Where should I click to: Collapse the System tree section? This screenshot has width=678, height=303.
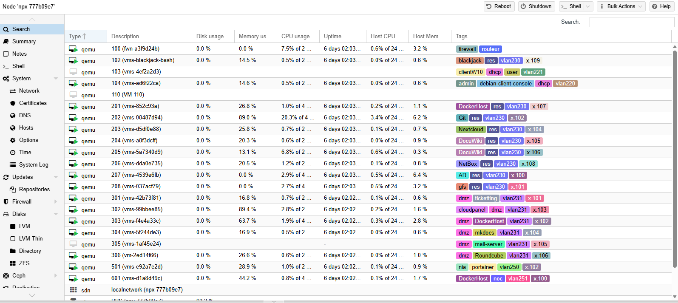click(x=56, y=79)
